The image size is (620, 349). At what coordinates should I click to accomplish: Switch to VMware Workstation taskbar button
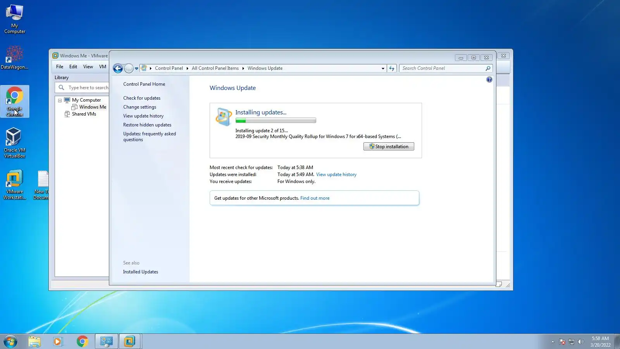[x=130, y=341]
